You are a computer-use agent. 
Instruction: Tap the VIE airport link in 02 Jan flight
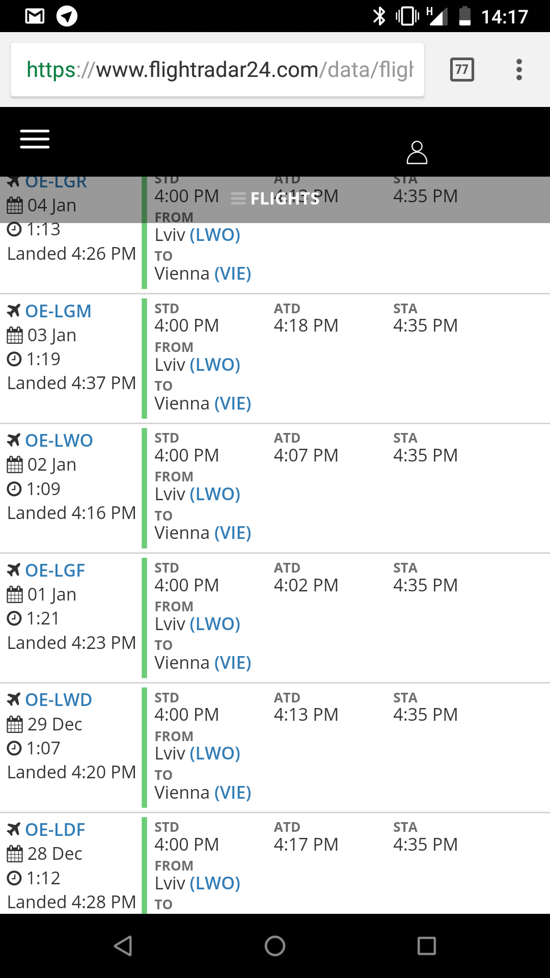click(x=233, y=533)
